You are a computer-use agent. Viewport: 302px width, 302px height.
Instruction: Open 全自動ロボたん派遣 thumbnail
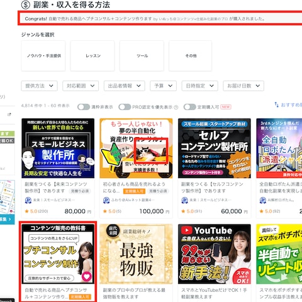coord(279,148)
